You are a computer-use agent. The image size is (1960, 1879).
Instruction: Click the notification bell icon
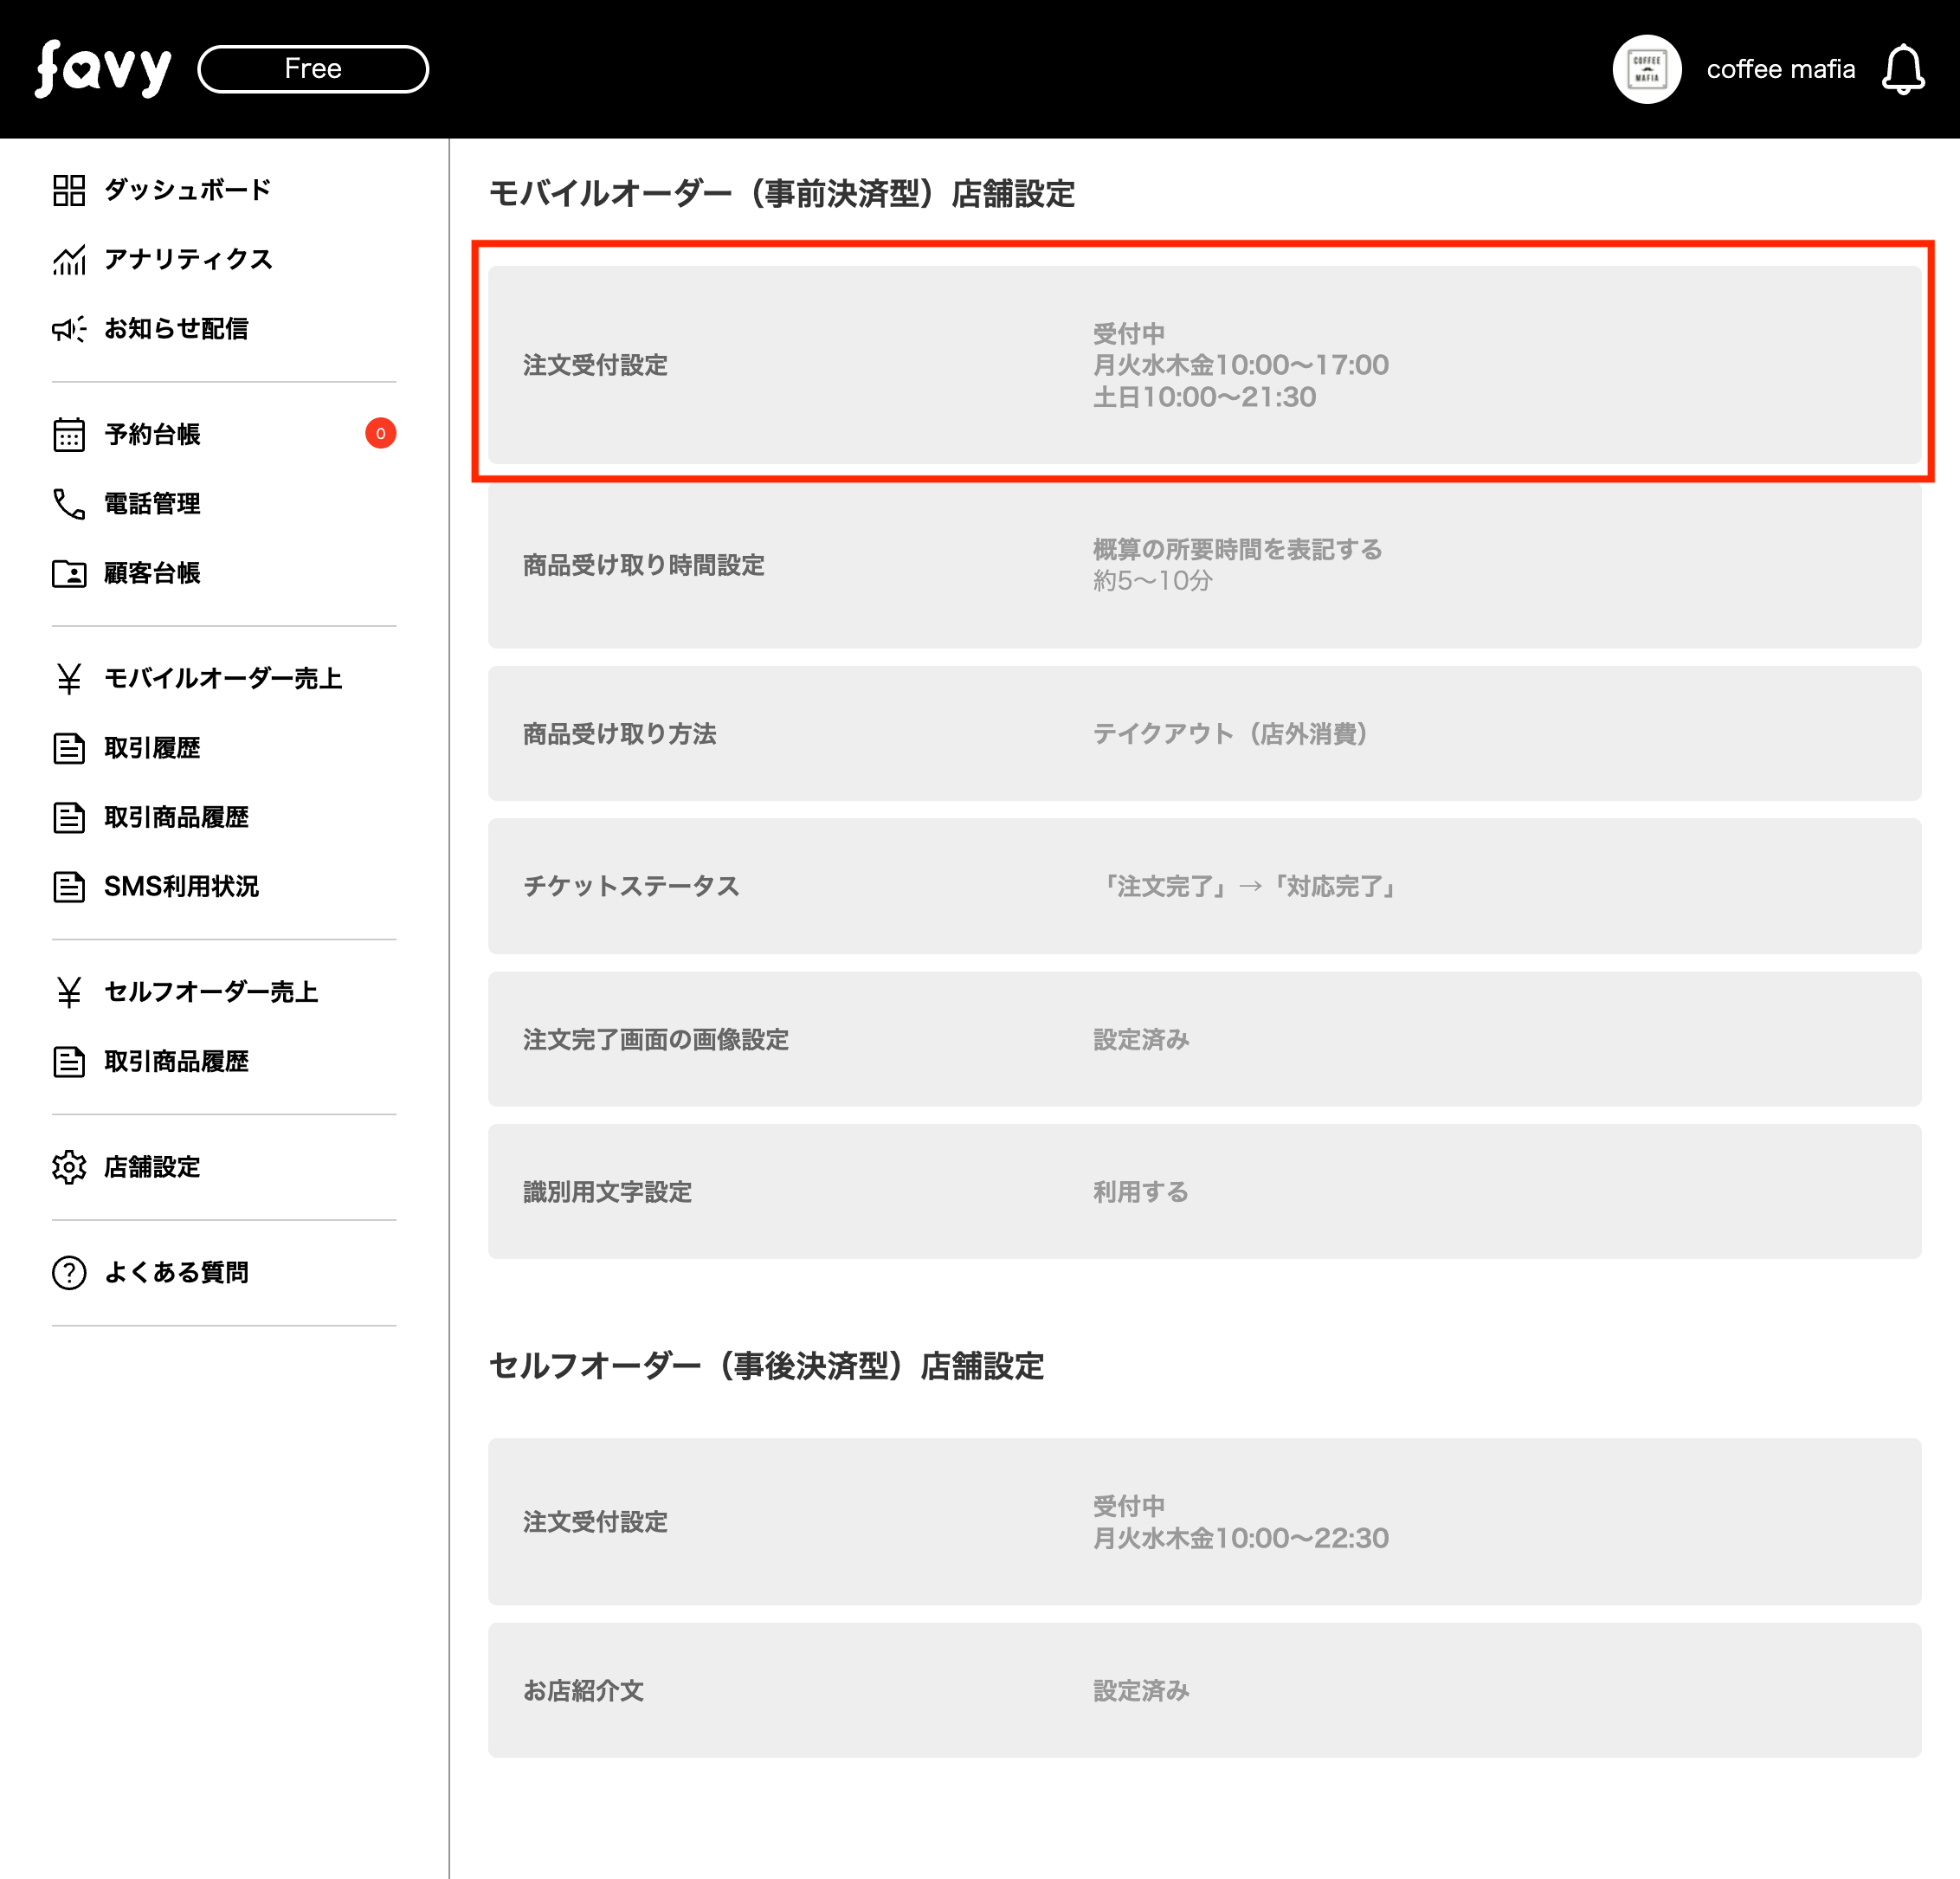point(1902,69)
